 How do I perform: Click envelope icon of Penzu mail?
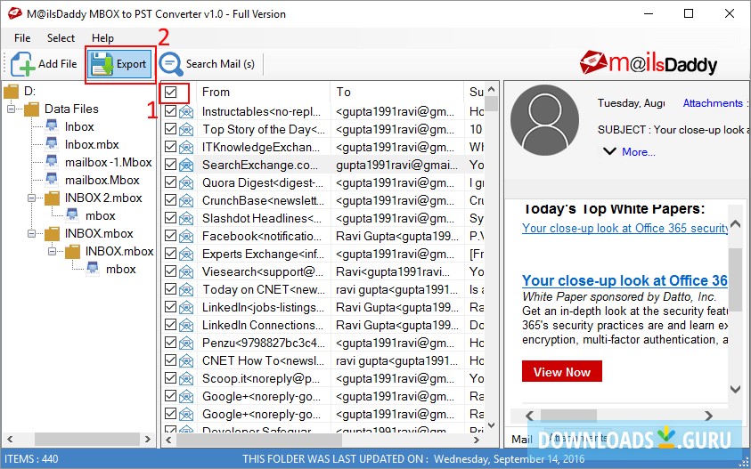pos(186,344)
